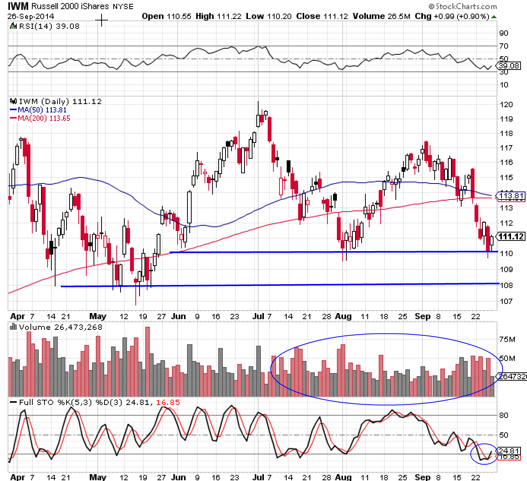Click the 'Close 111.12' value in header

pyautogui.click(x=322, y=16)
